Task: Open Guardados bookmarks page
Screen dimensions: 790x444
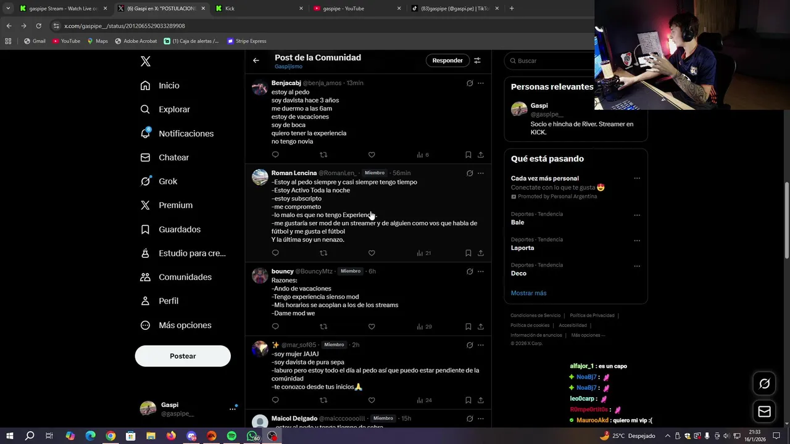Action: pyautogui.click(x=170, y=229)
